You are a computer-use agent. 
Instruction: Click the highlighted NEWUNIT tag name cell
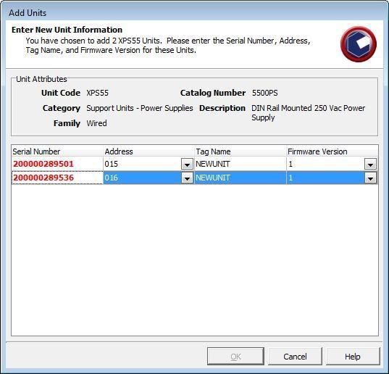click(240, 178)
